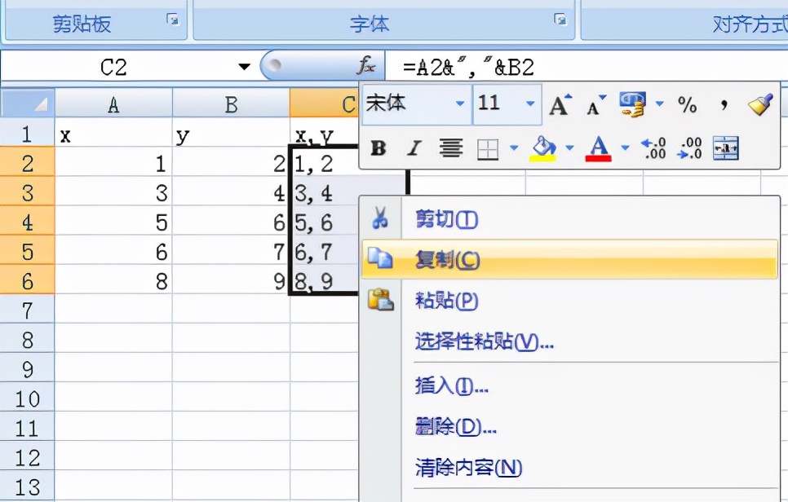Click the Decrease Font Size icon
Screen dimensions: 788x502
point(593,104)
